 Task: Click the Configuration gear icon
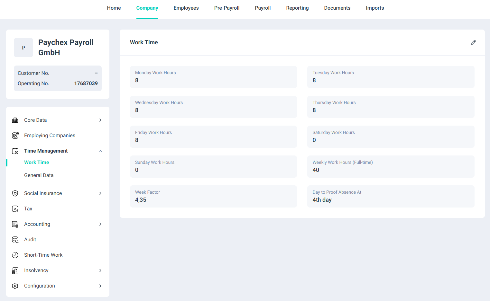15,286
